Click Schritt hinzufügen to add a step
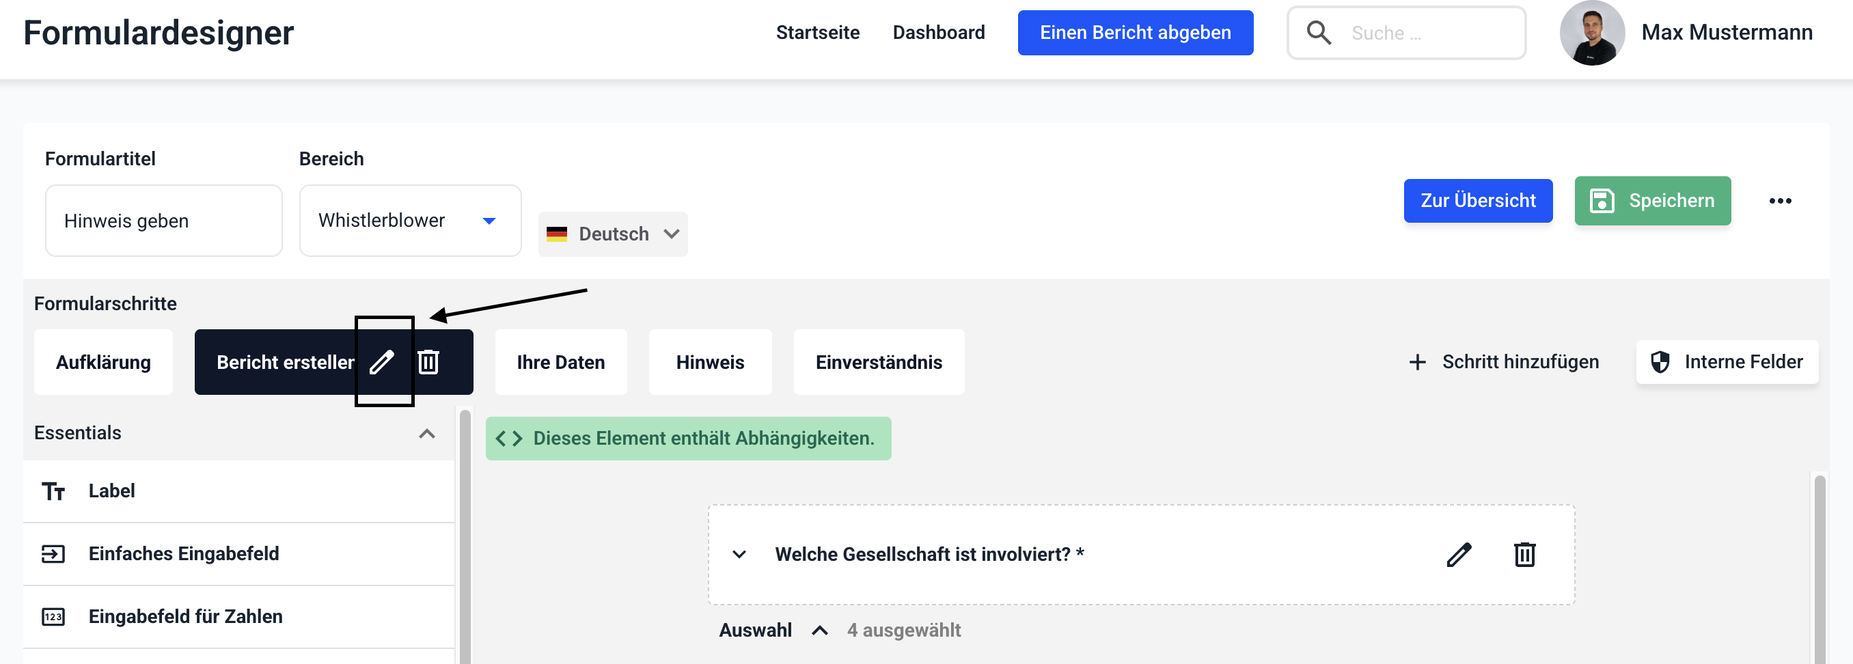 pos(1504,362)
